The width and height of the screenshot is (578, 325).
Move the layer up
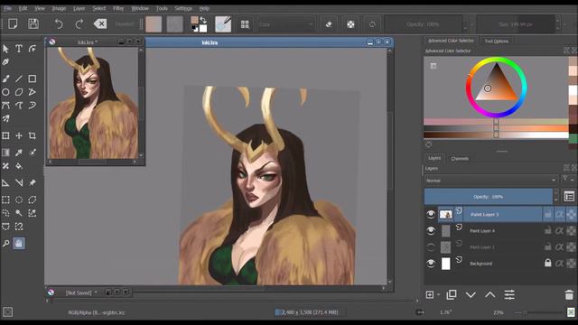[489, 294]
